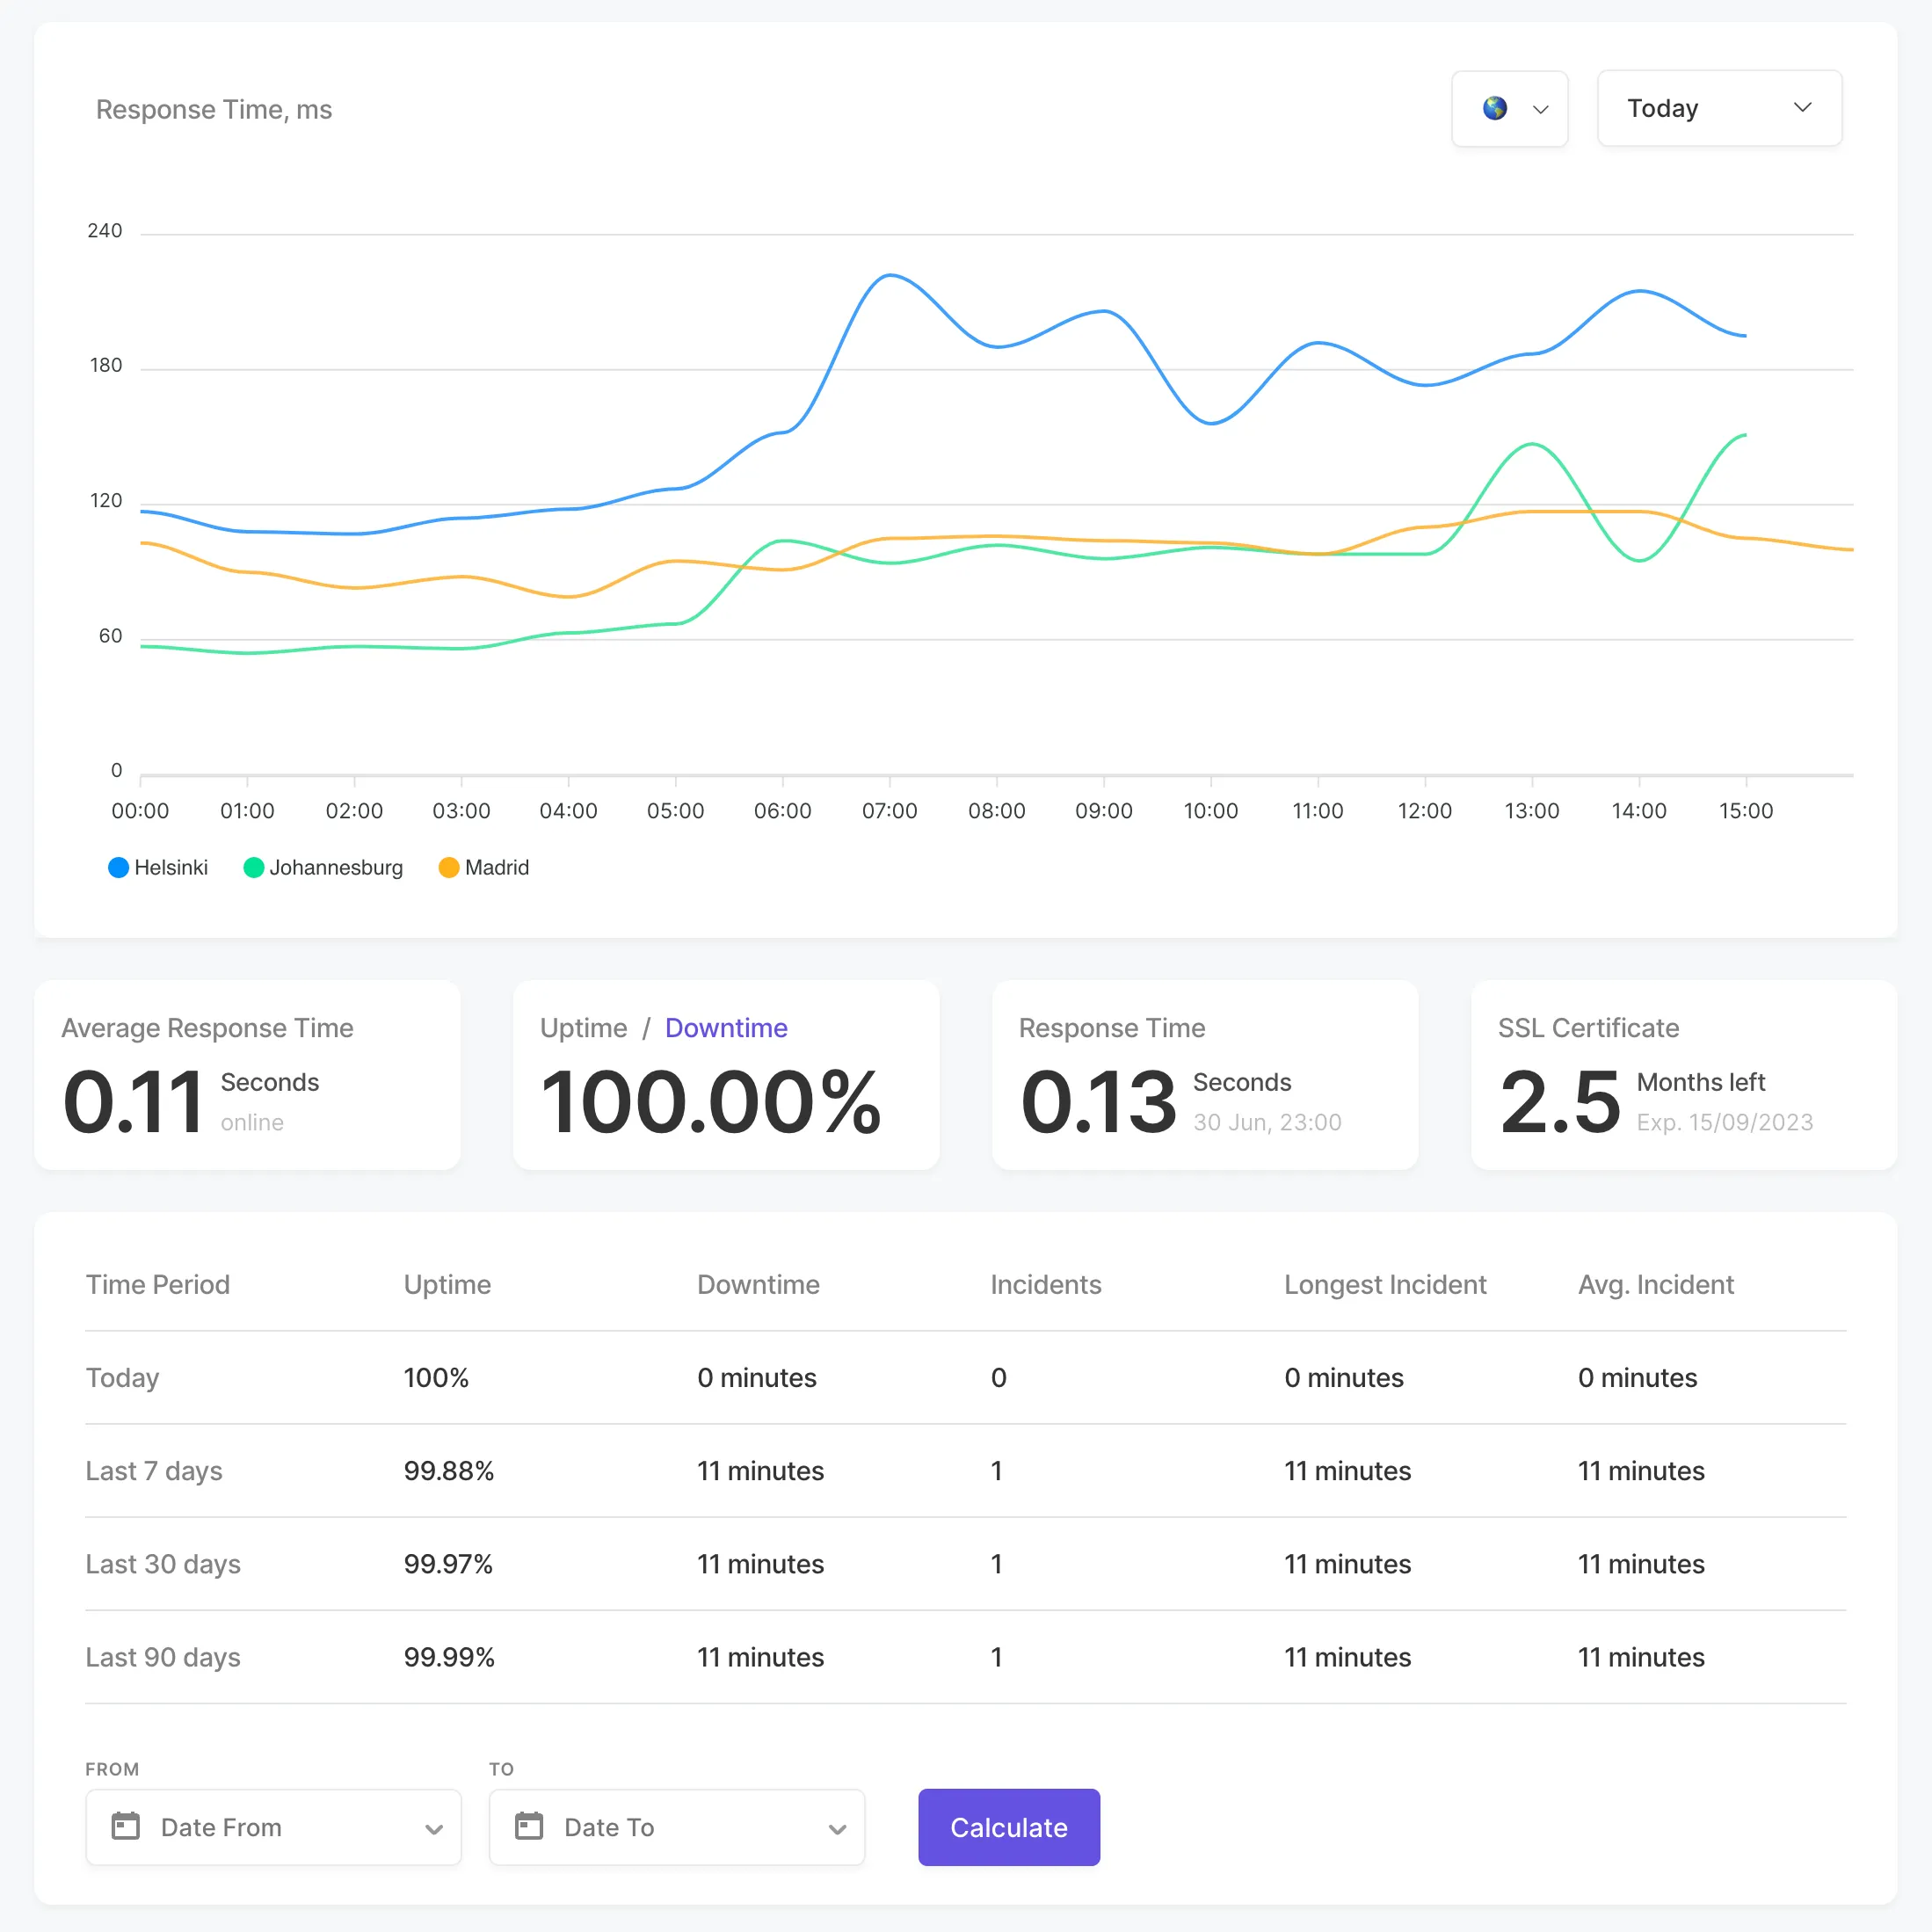Click the 0.13 response time value

coord(1098,1102)
